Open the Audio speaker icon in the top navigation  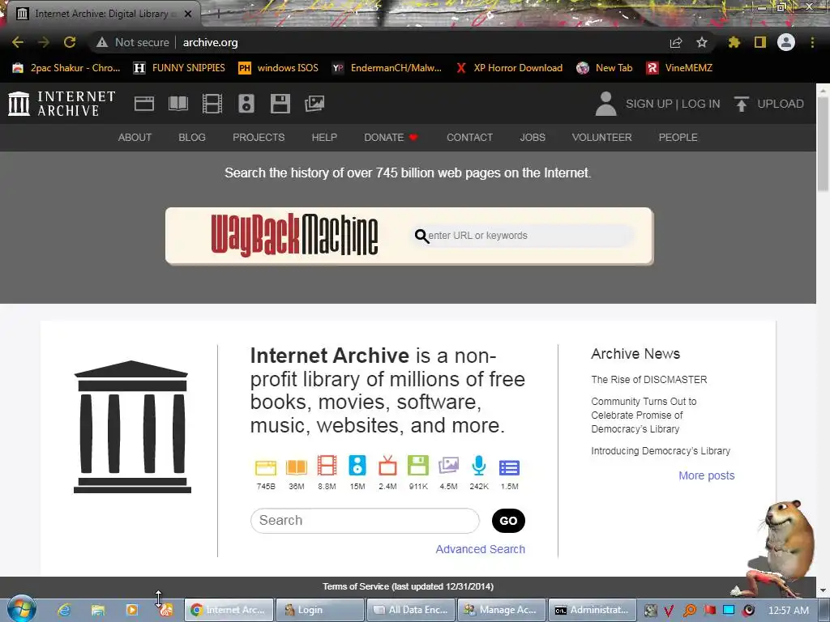246,104
